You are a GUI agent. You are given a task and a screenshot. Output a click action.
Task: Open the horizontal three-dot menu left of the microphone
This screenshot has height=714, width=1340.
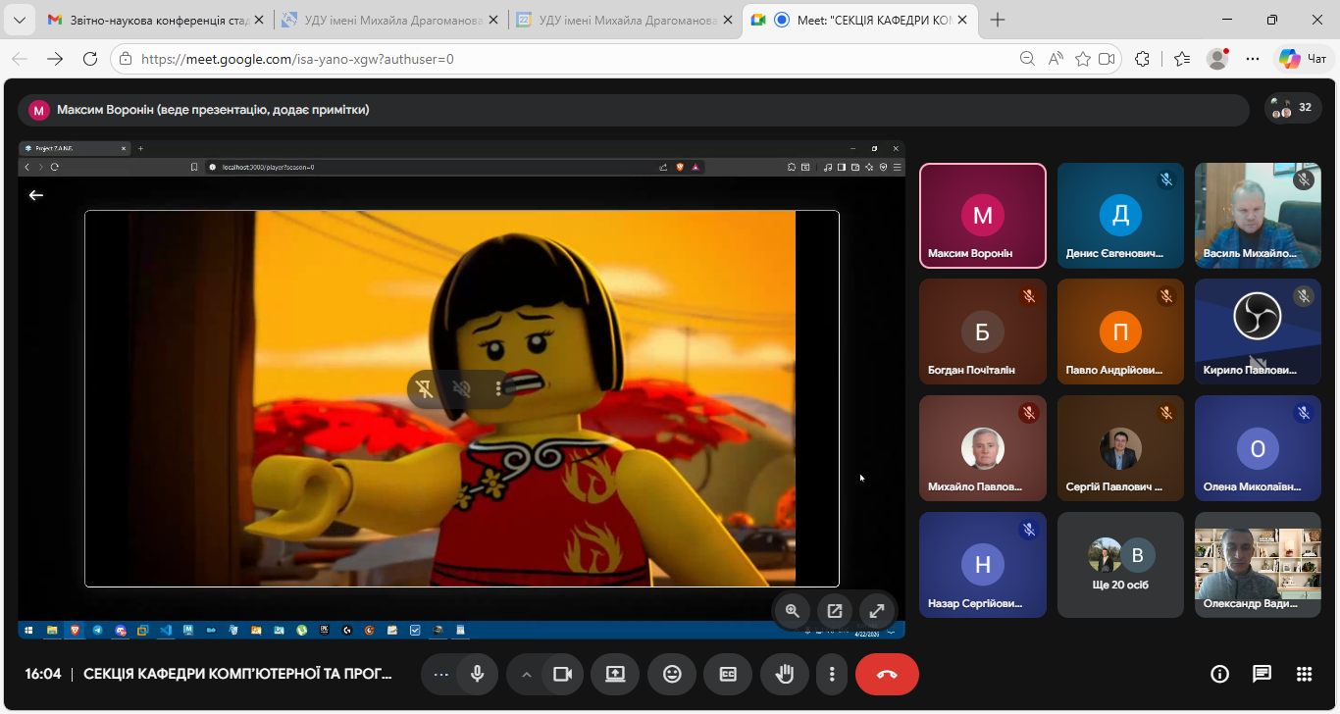pos(440,674)
